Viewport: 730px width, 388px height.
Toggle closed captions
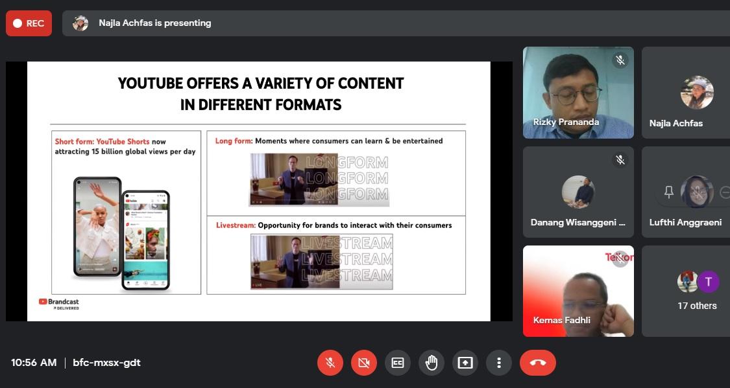[x=398, y=363]
